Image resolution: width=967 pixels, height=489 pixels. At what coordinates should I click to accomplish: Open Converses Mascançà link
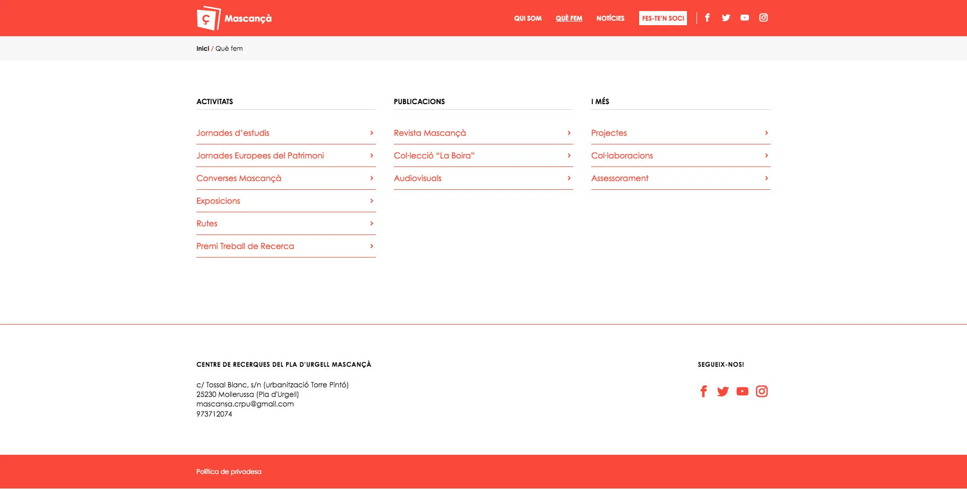[239, 178]
